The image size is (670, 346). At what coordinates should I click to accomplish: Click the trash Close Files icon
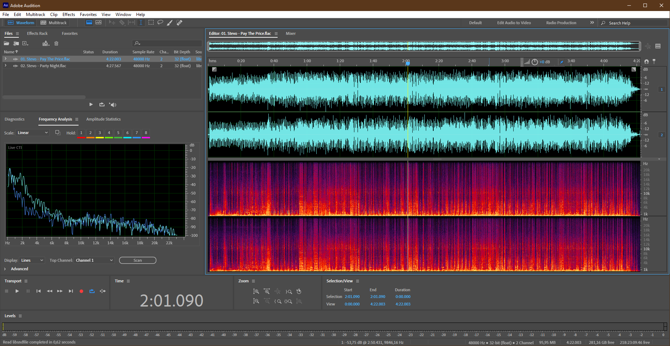(56, 43)
